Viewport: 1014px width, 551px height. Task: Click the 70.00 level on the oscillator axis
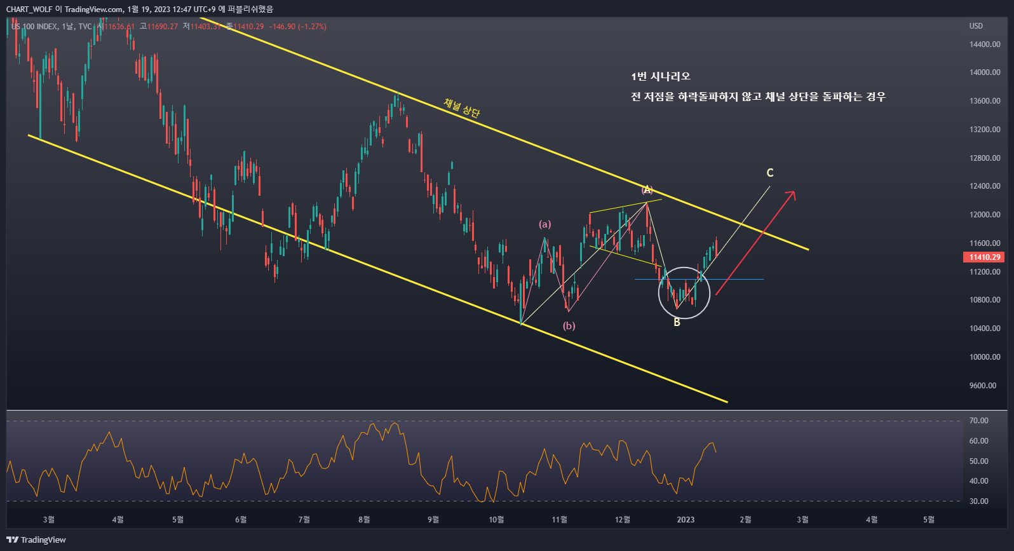979,421
